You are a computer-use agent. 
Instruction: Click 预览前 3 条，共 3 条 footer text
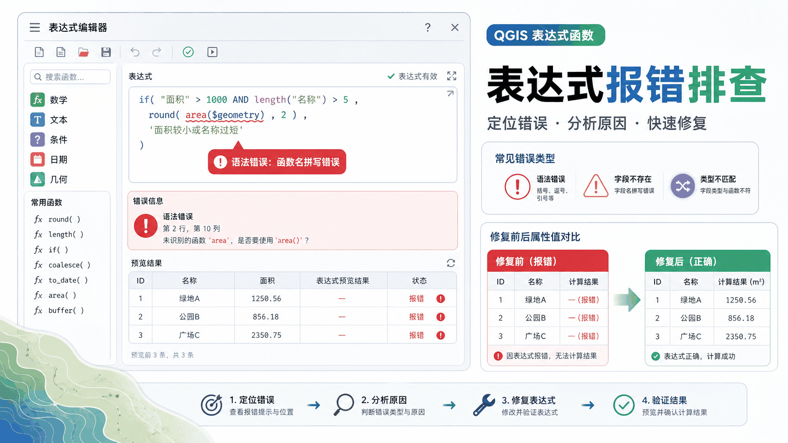point(162,355)
